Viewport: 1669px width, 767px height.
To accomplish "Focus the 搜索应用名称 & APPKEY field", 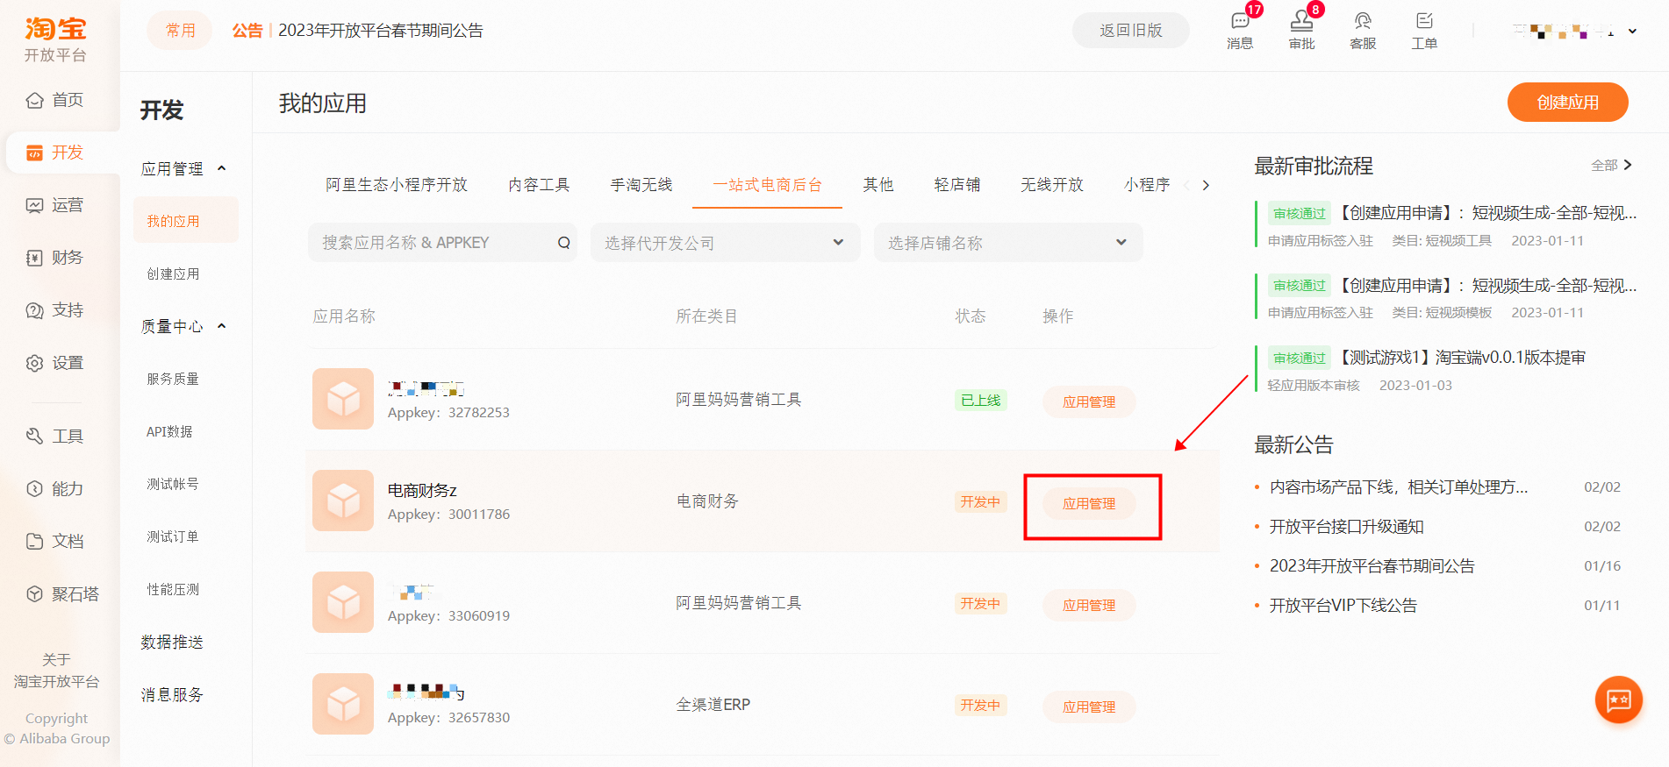I will tap(442, 243).
